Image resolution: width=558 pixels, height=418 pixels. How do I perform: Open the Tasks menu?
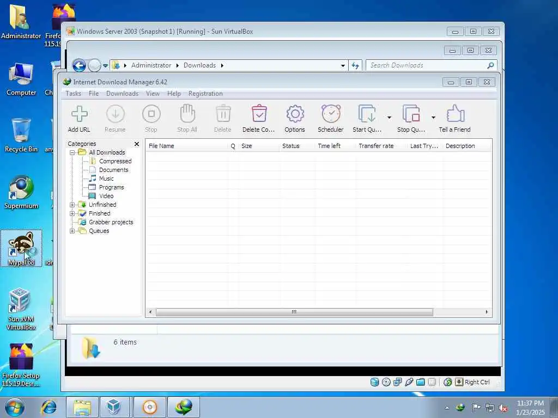click(74, 94)
